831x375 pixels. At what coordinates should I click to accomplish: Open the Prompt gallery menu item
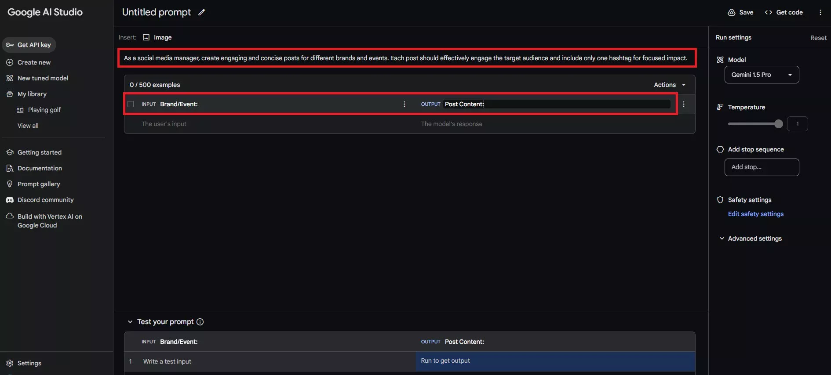point(39,184)
